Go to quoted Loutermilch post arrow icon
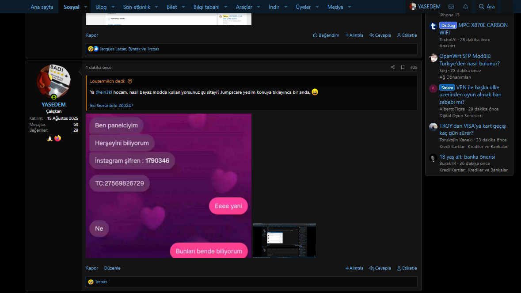521x293 pixels. (130, 81)
